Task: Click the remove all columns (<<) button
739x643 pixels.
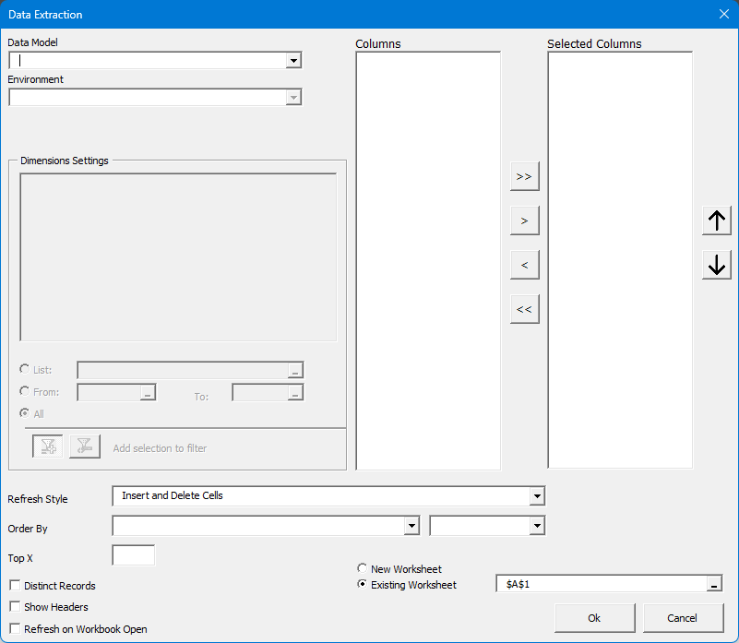Action: [x=524, y=310]
